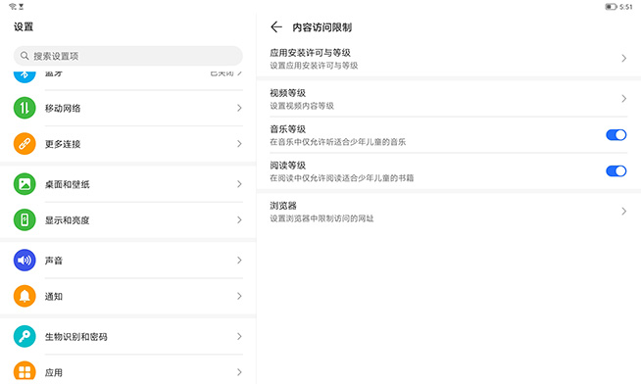The width and height of the screenshot is (641, 384).
Task: Expand the 浏览器 settings chevron
Action: pyautogui.click(x=623, y=212)
